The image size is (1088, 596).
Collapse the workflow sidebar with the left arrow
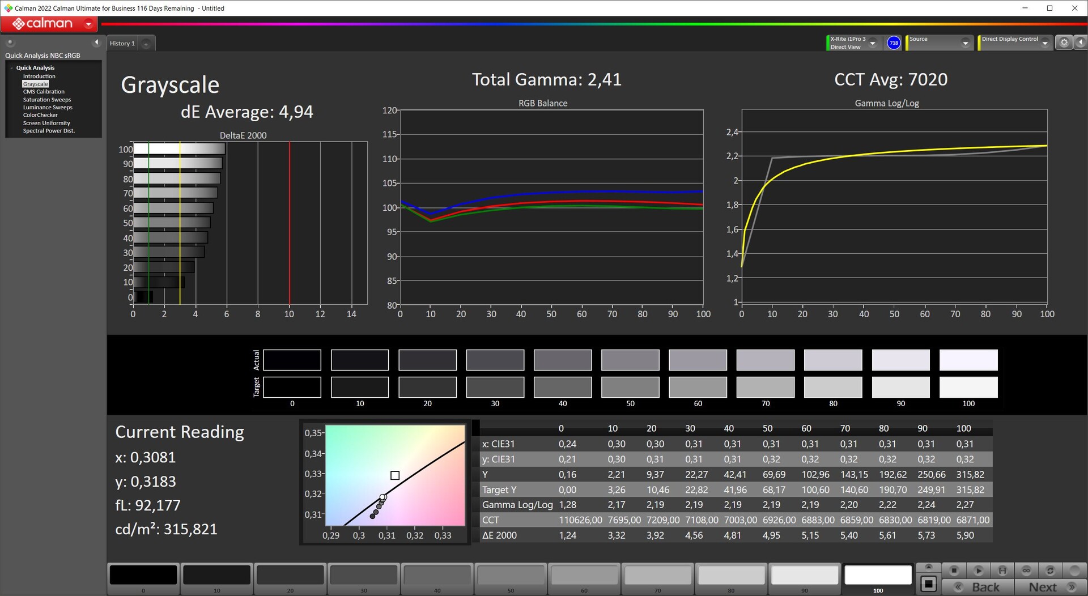(x=96, y=42)
